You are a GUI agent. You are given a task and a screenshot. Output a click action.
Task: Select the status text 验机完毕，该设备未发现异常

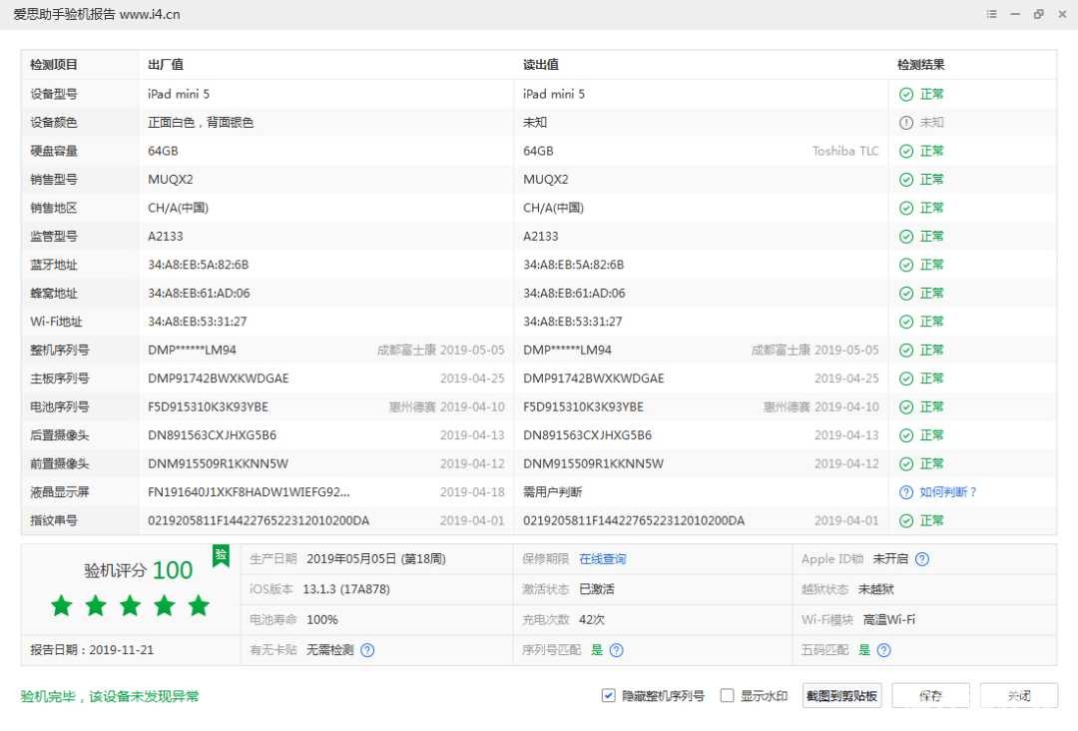[110, 696]
